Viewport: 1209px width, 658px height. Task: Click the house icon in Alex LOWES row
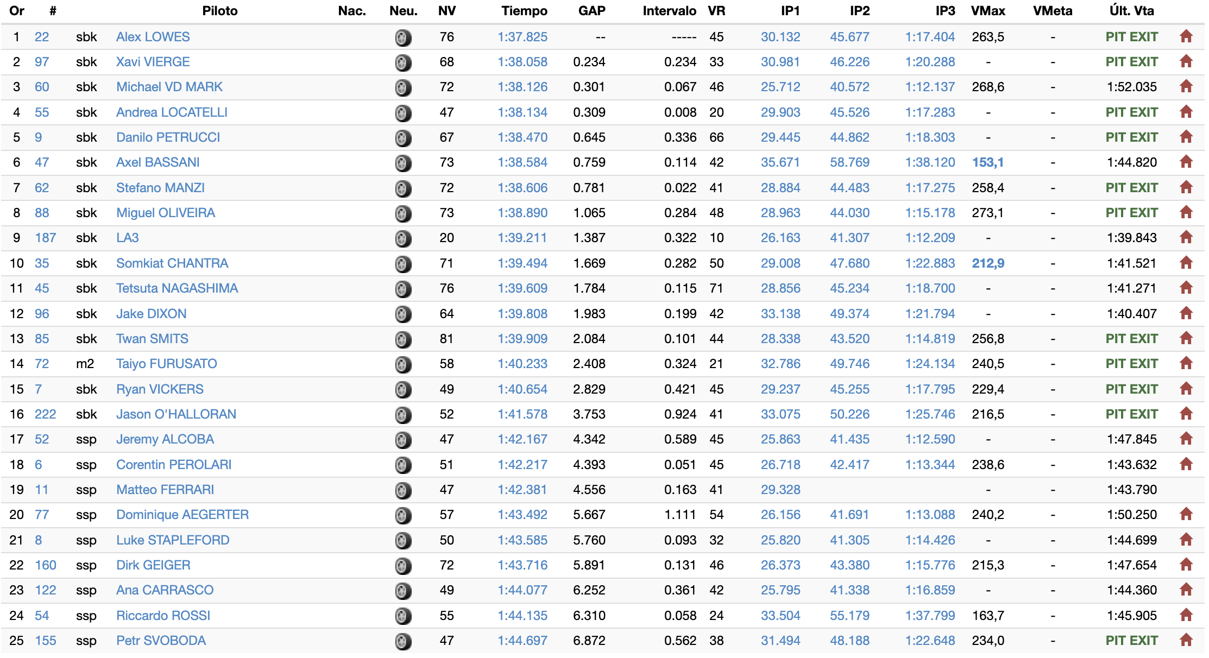click(x=1186, y=37)
